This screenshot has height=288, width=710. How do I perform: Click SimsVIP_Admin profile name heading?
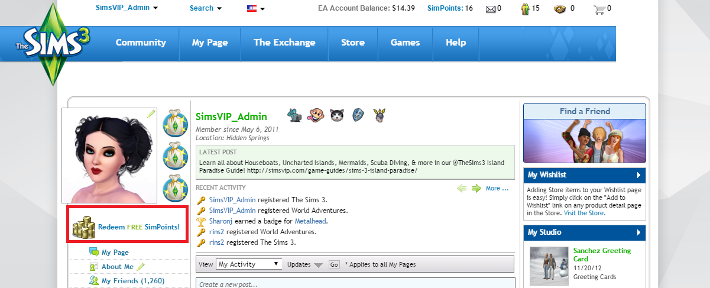231,117
